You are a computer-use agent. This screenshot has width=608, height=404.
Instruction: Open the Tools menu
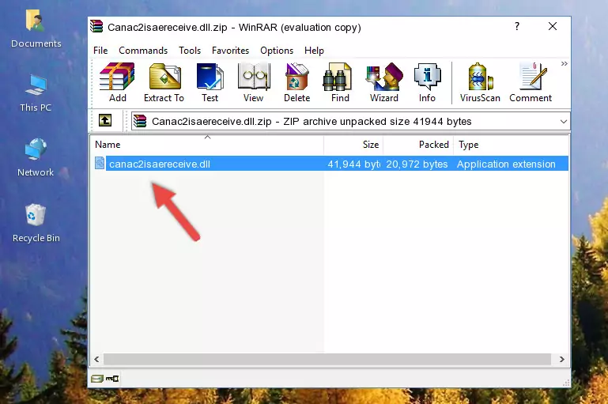pyautogui.click(x=190, y=51)
